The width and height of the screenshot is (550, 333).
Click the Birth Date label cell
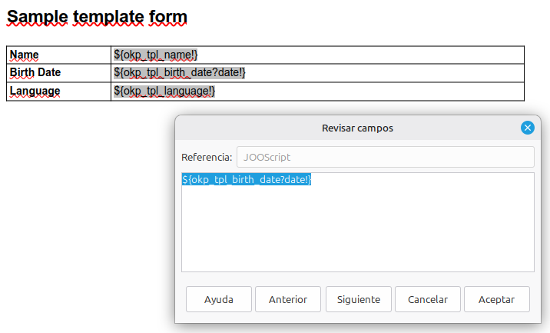tap(58, 73)
